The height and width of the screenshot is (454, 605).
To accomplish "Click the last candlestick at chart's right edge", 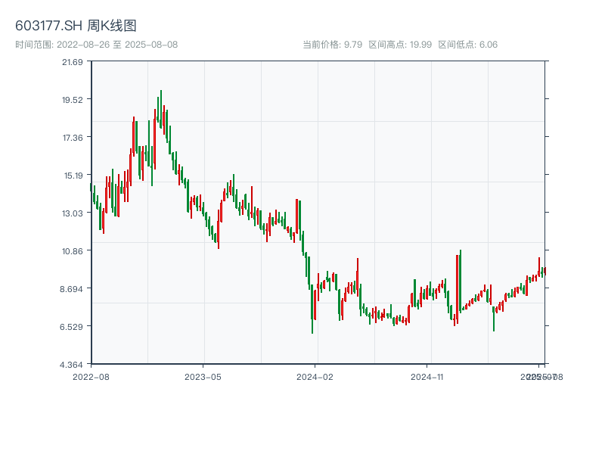I will [544, 271].
